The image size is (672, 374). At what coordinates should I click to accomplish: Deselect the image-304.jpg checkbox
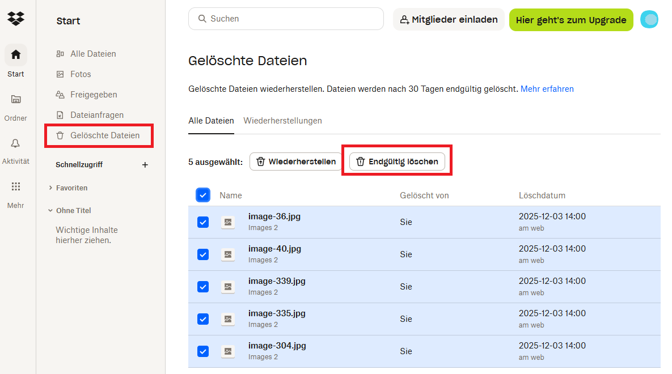(203, 351)
